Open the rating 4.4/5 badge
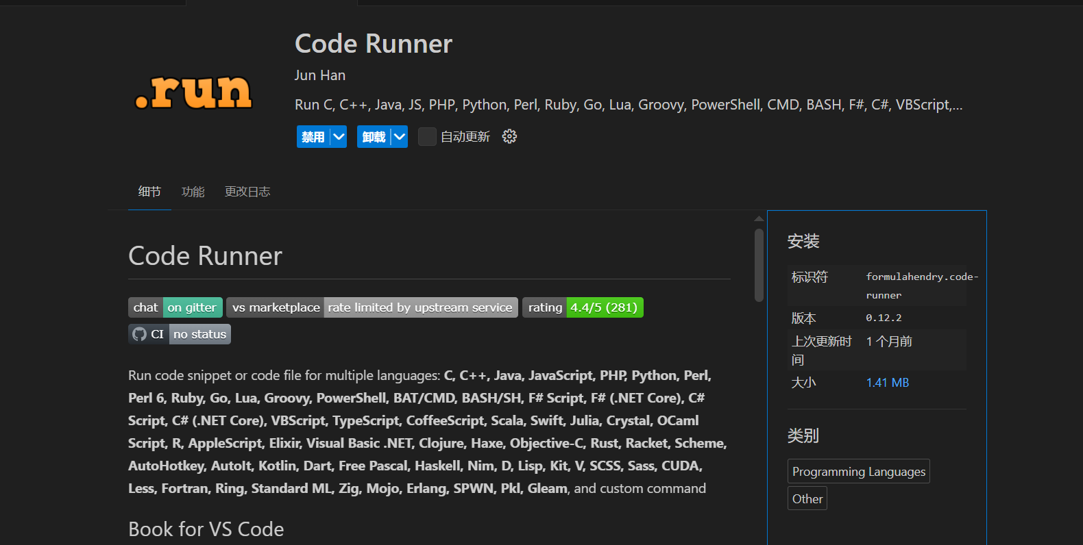The width and height of the screenshot is (1083, 545). point(583,307)
